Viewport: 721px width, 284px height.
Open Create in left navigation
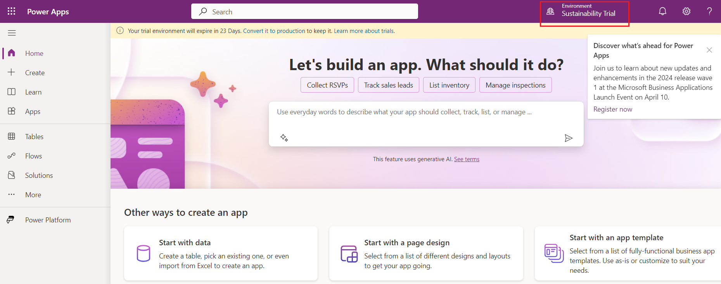pyautogui.click(x=35, y=73)
